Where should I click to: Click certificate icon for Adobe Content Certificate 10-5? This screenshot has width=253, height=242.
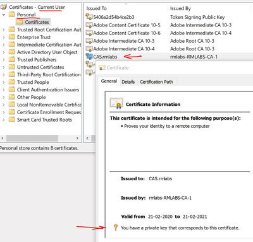click(89, 25)
